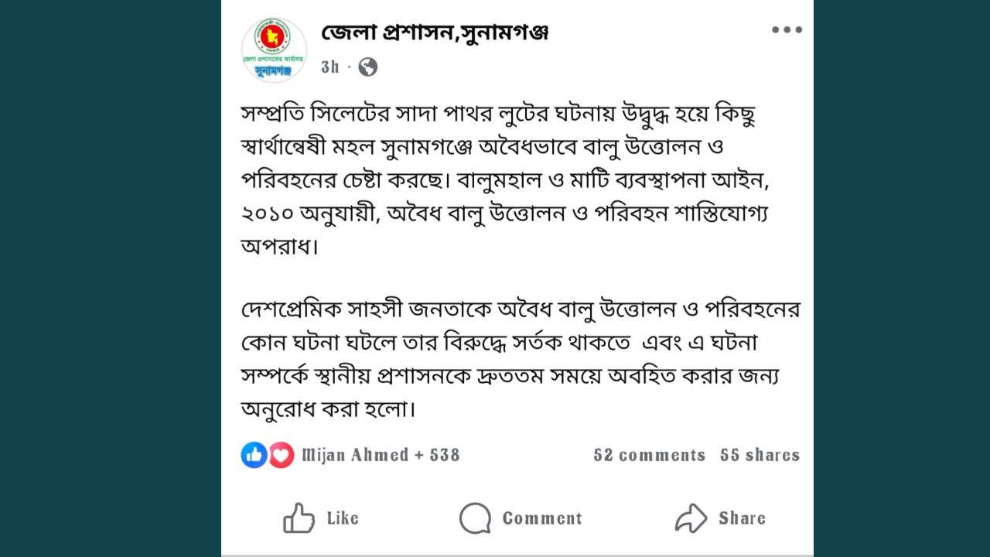This screenshot has height=557, width=990.
Task: Click the red heart reaction badge
Action: [282, 455]
